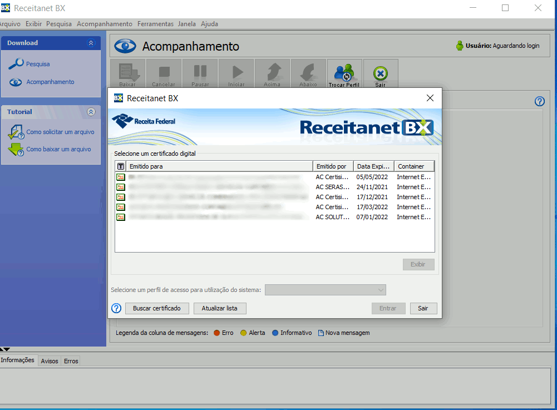The height and width of the screenshot is (410, 557).
Task: Open the Ferramentas menu
Action: [156, 24]
